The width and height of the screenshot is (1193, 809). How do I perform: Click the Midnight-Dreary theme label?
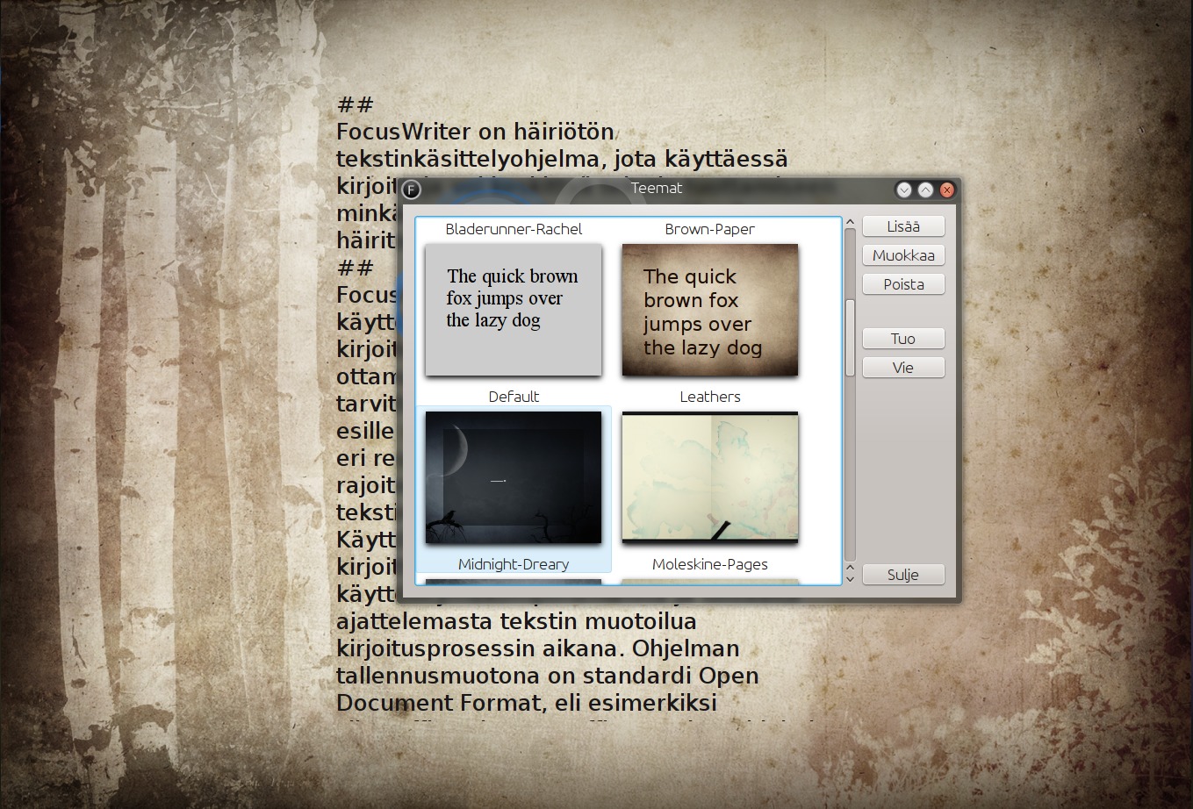pos(514,564)
